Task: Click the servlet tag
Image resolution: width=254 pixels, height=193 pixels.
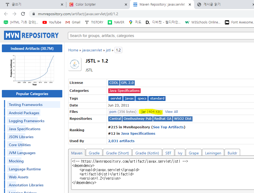Action: [x=116, y=98]
